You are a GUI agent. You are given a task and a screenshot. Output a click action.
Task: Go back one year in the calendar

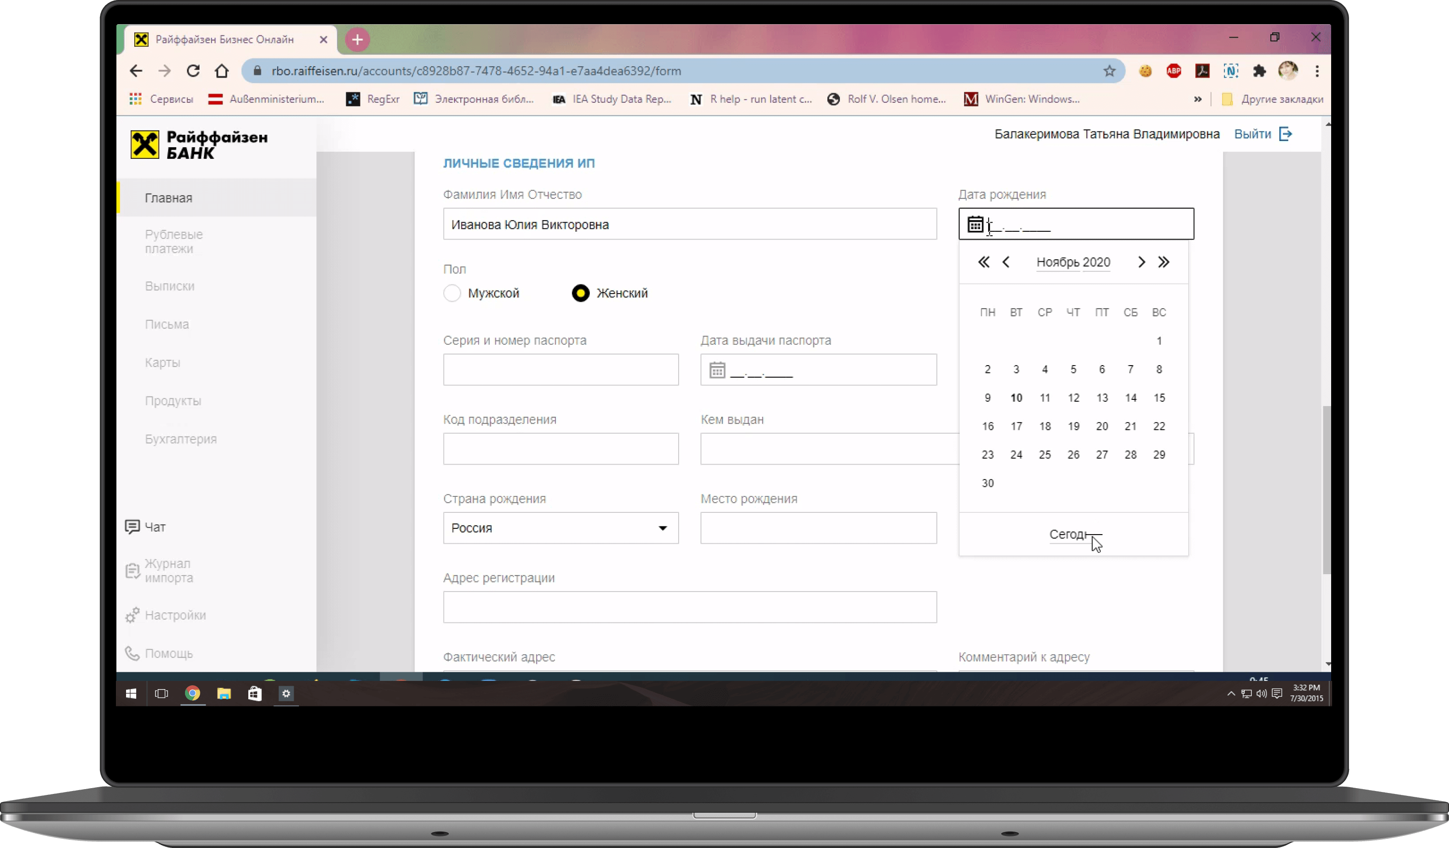click(984, 262)
